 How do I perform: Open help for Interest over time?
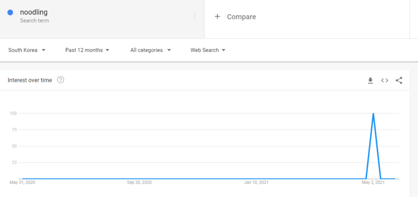click(61, 80)
